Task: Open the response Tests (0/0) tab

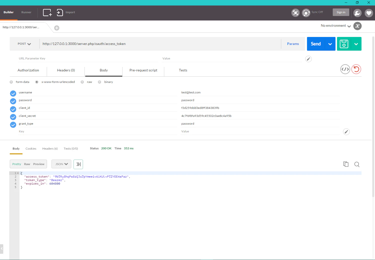Action: (x=71, y=149)
